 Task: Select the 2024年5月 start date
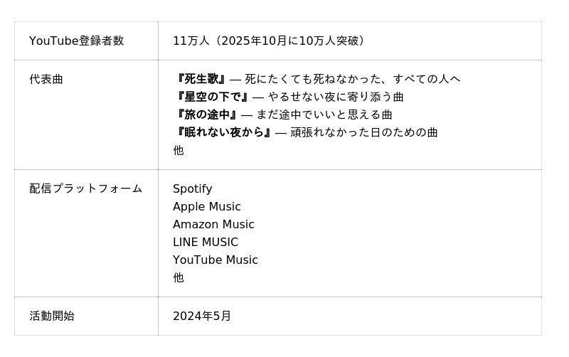tap(201, 316)
